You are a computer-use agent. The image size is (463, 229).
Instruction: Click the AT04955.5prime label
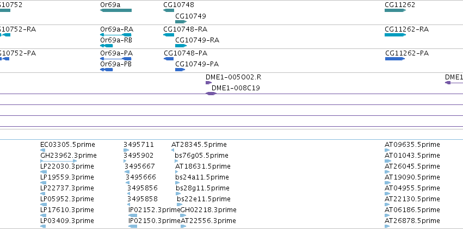[x=412, y=188]
